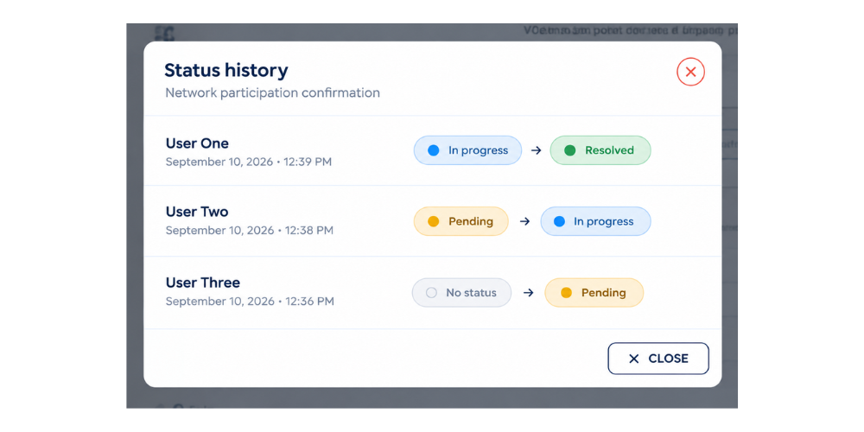Click the X icon inside the CLOSE button

click(633, 359)
